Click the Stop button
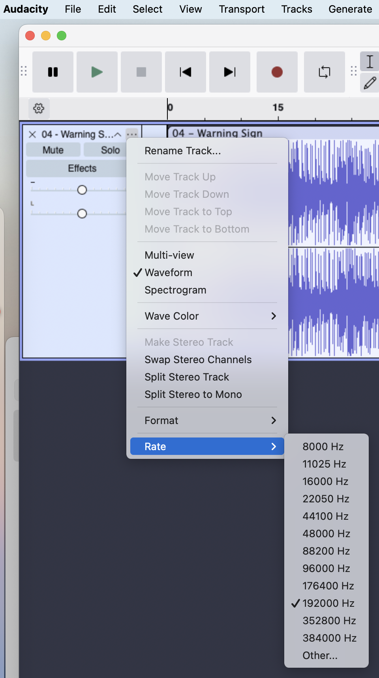The image size is (379, 678). tap(141, 72)
